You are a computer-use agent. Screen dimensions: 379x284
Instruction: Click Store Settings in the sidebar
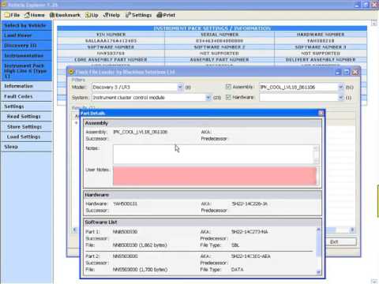point(26,126)
